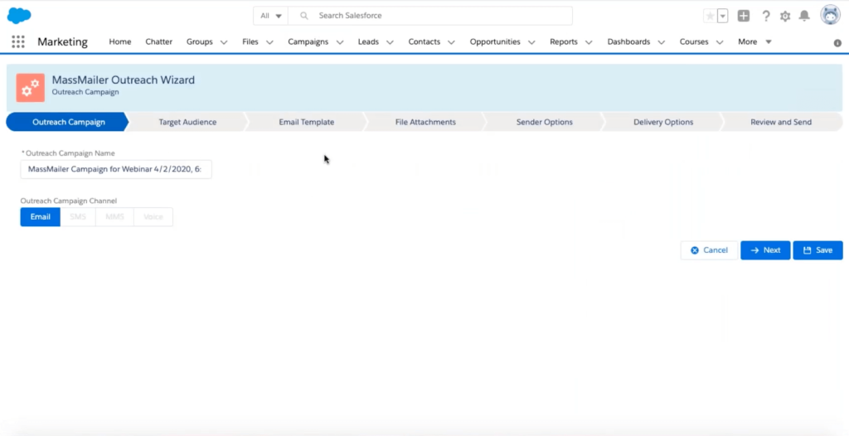Select the SMS campaign channel
This screenshot has width=849, height=436.
tap(78, 217)
